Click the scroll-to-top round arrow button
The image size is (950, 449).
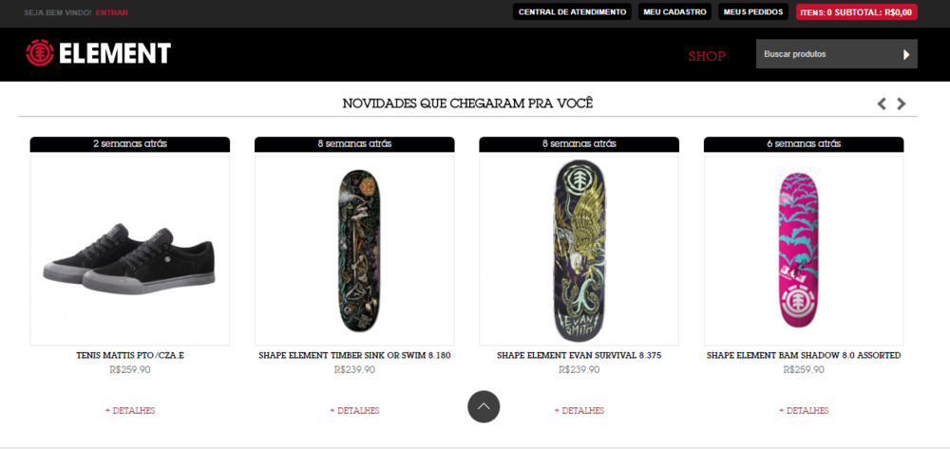click(484, 406)
